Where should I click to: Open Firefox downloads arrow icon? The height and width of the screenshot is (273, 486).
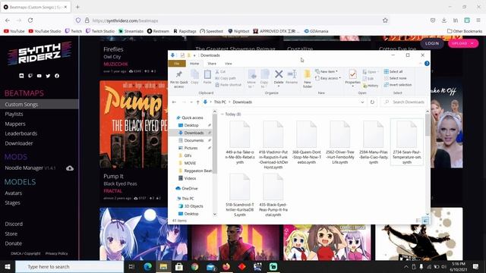point(443,20)
